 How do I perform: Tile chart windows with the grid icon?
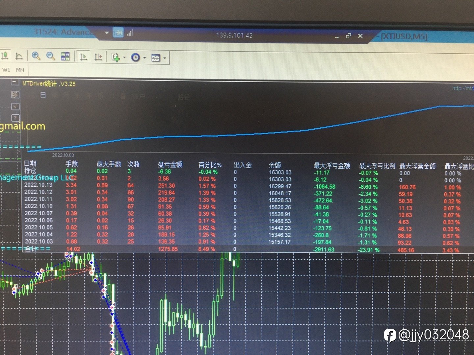pos(65,56)
